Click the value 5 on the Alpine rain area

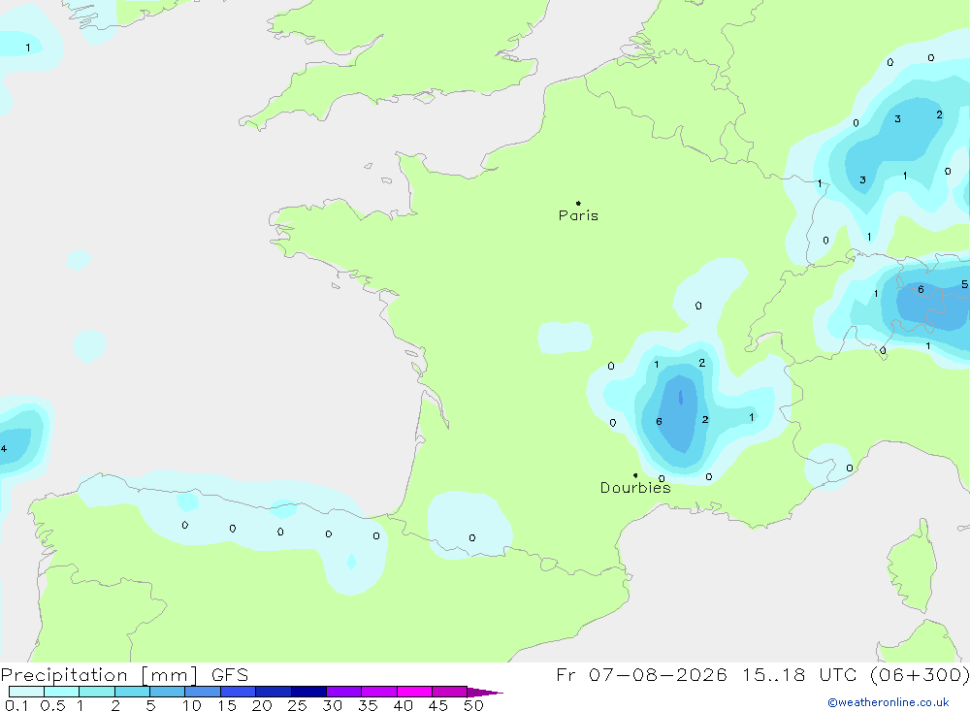(x=964, y=284)
